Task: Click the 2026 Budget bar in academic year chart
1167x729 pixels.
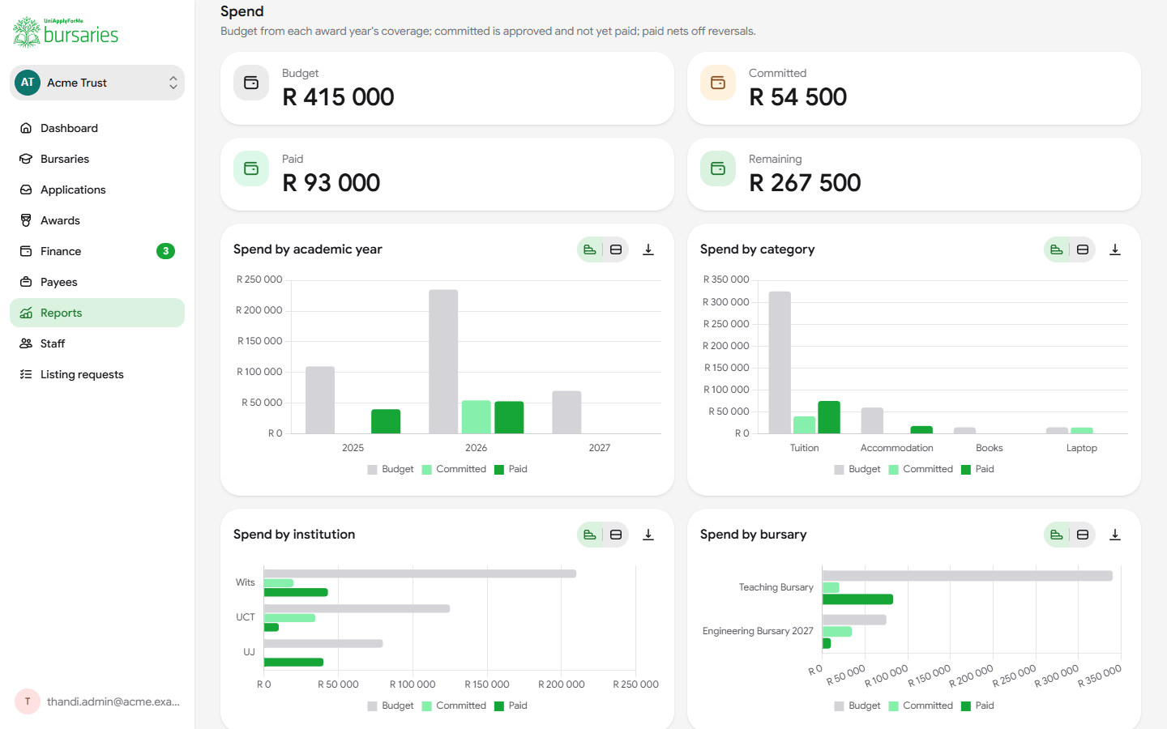Action: click(443, 361)
